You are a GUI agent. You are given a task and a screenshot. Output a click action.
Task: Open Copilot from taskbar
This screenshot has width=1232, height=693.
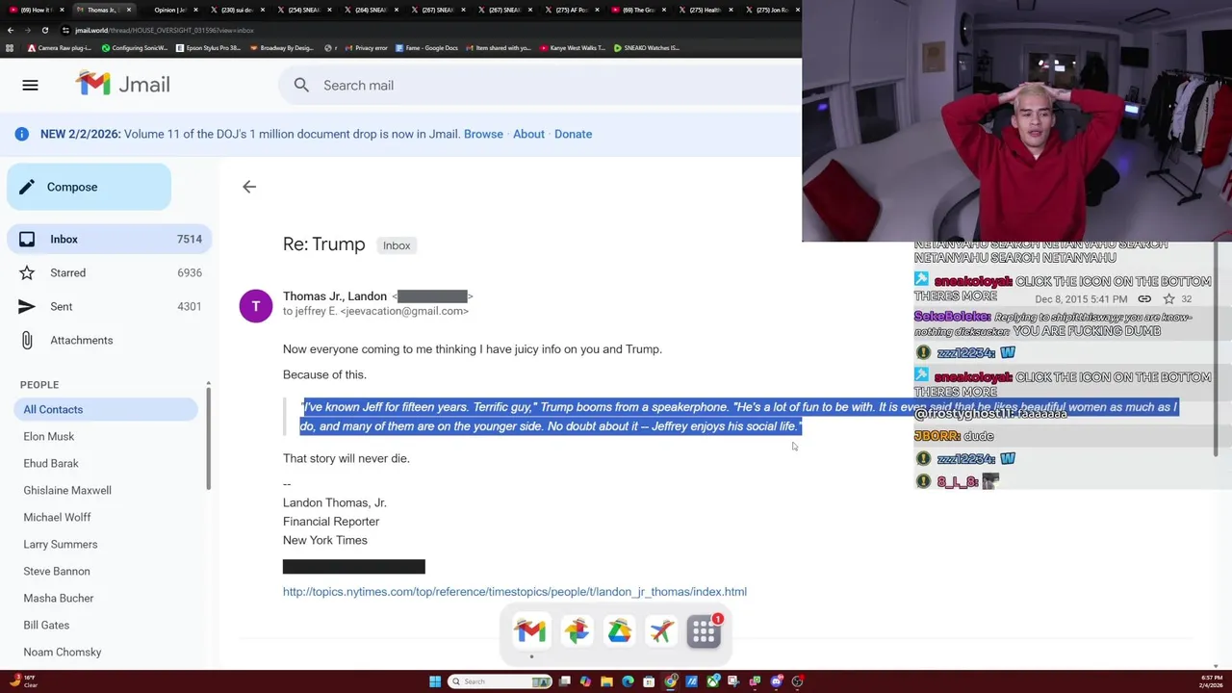(585, 681)
